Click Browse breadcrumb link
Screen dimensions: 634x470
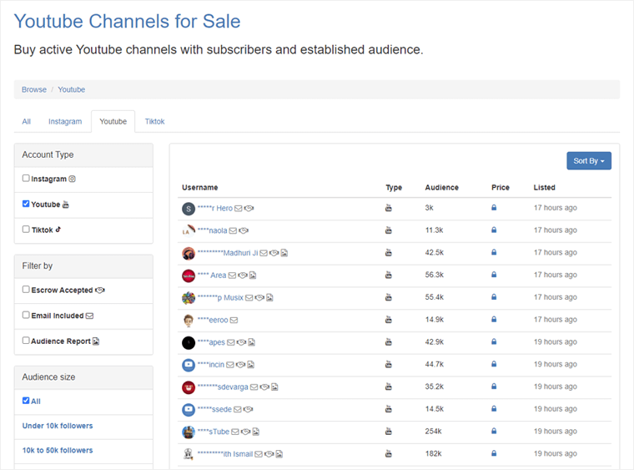tap(34, 90)
